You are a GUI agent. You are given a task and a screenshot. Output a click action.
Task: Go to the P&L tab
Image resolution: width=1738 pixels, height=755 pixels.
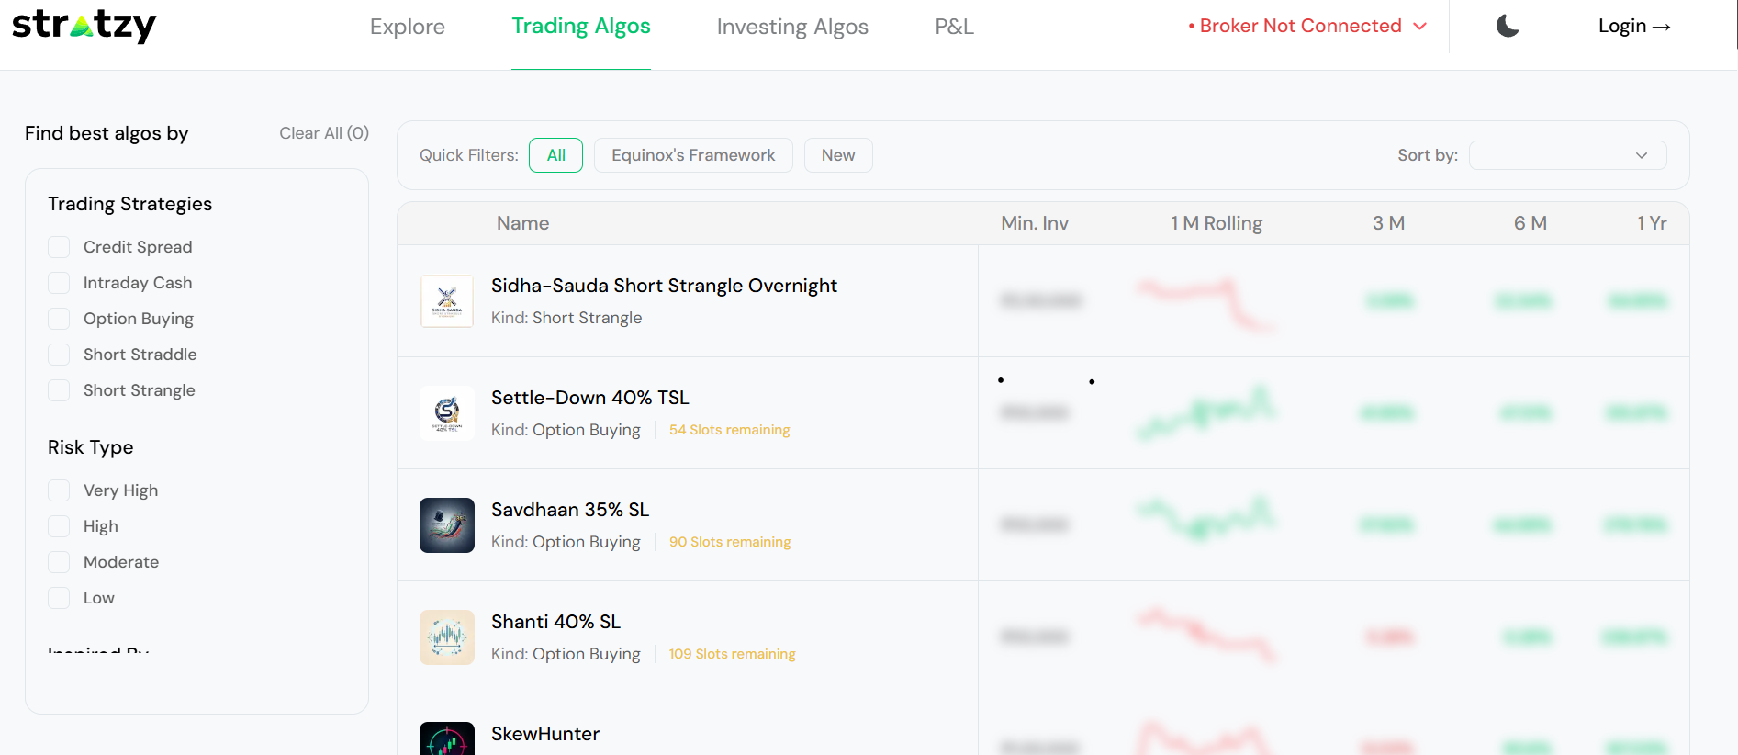[954, 27]
